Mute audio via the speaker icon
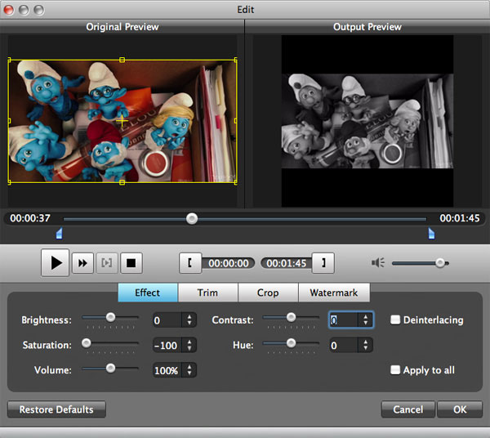The image size is (490, 438). click(x=377, y=263)
